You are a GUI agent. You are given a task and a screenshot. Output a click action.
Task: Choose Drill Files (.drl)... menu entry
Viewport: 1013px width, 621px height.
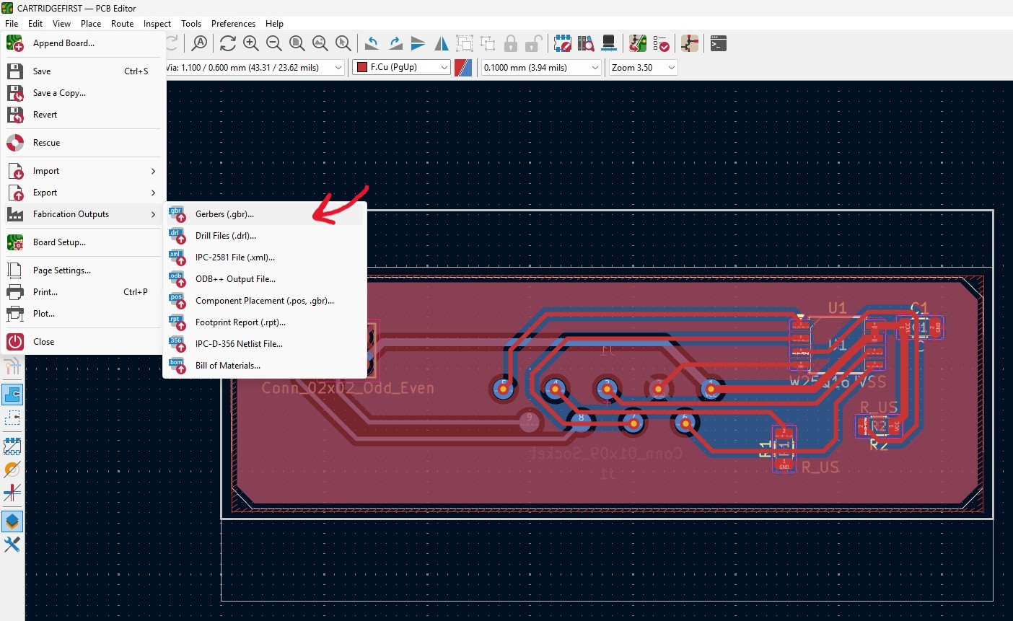(x=225, y=236)
